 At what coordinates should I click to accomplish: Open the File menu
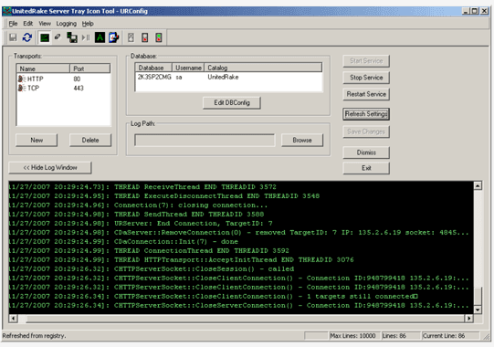[13, 24]
